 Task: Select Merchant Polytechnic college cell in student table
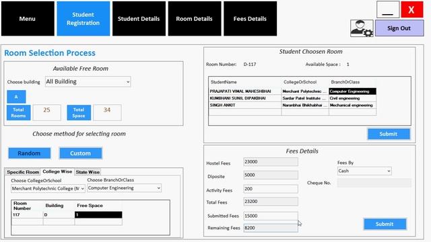point(305,91)
